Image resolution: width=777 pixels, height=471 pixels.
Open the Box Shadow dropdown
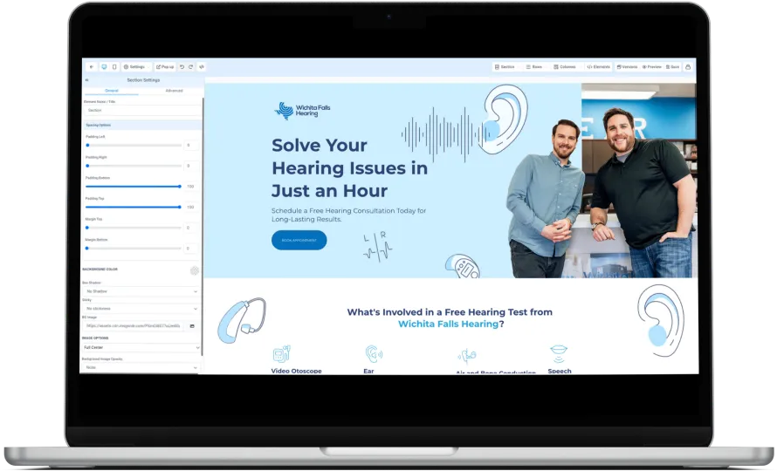(141, 291)
